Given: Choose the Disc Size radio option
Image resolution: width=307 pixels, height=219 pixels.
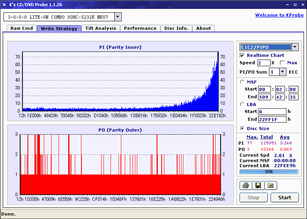Looking at the screenshot, I should tap(242, 128).
